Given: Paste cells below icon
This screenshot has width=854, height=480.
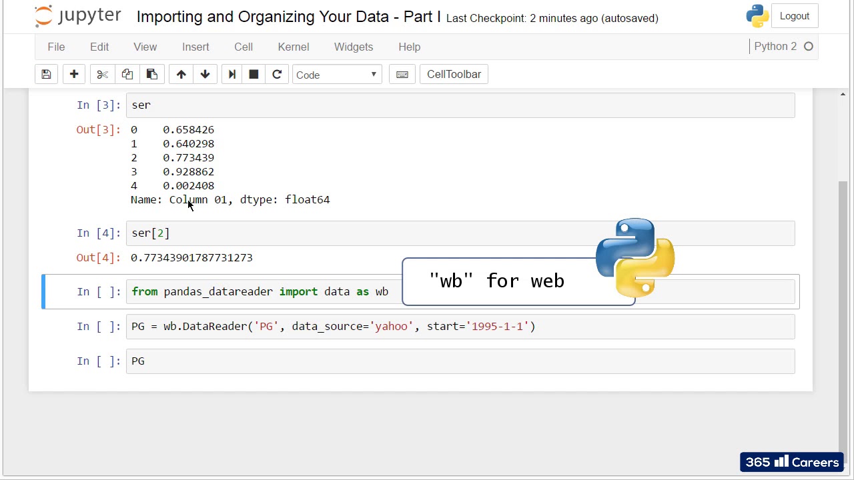Looking at the screenshot, I should click(151, 75).
